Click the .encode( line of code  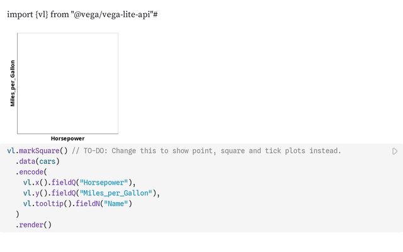[x=31, y=172]
